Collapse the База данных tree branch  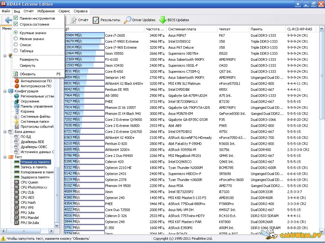(x=5, y=132)
